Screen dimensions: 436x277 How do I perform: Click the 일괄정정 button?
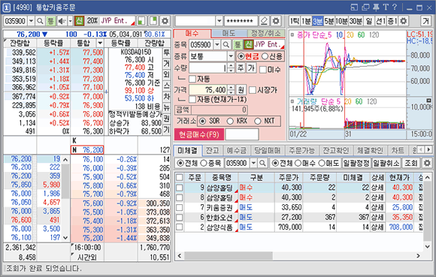[x=356, y=163]
